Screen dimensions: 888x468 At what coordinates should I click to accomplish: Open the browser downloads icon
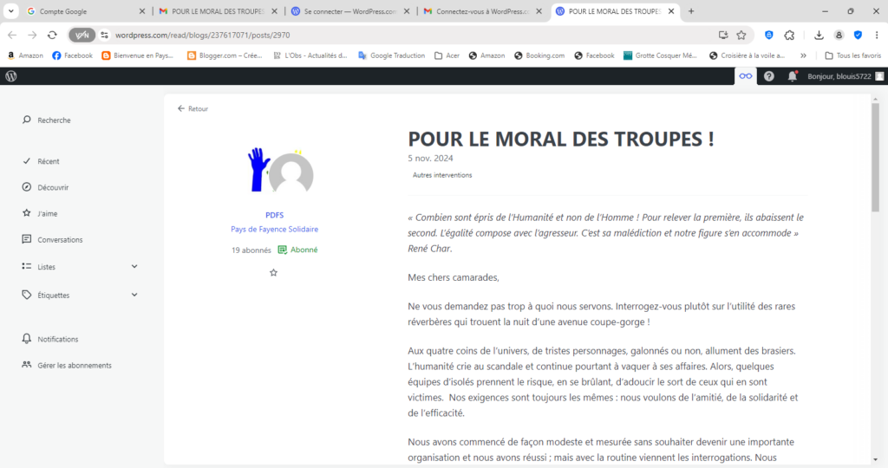[819, 35]
